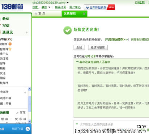Click the VIP mail orange badge icon
149x134 pixels.
10,44
